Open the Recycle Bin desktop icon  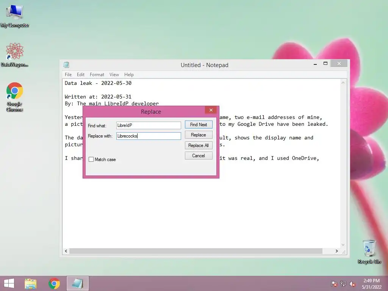coord(369,252)
